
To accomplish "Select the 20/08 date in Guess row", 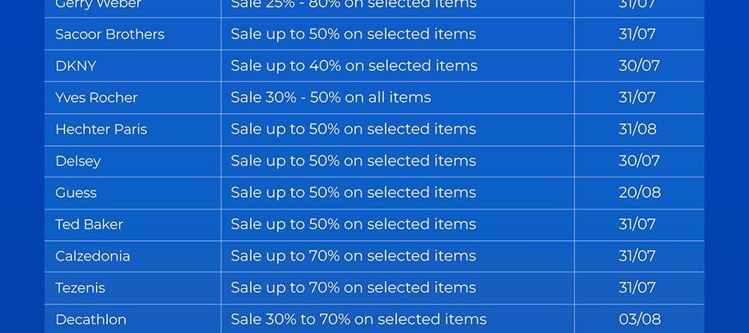I will (640, 192).
